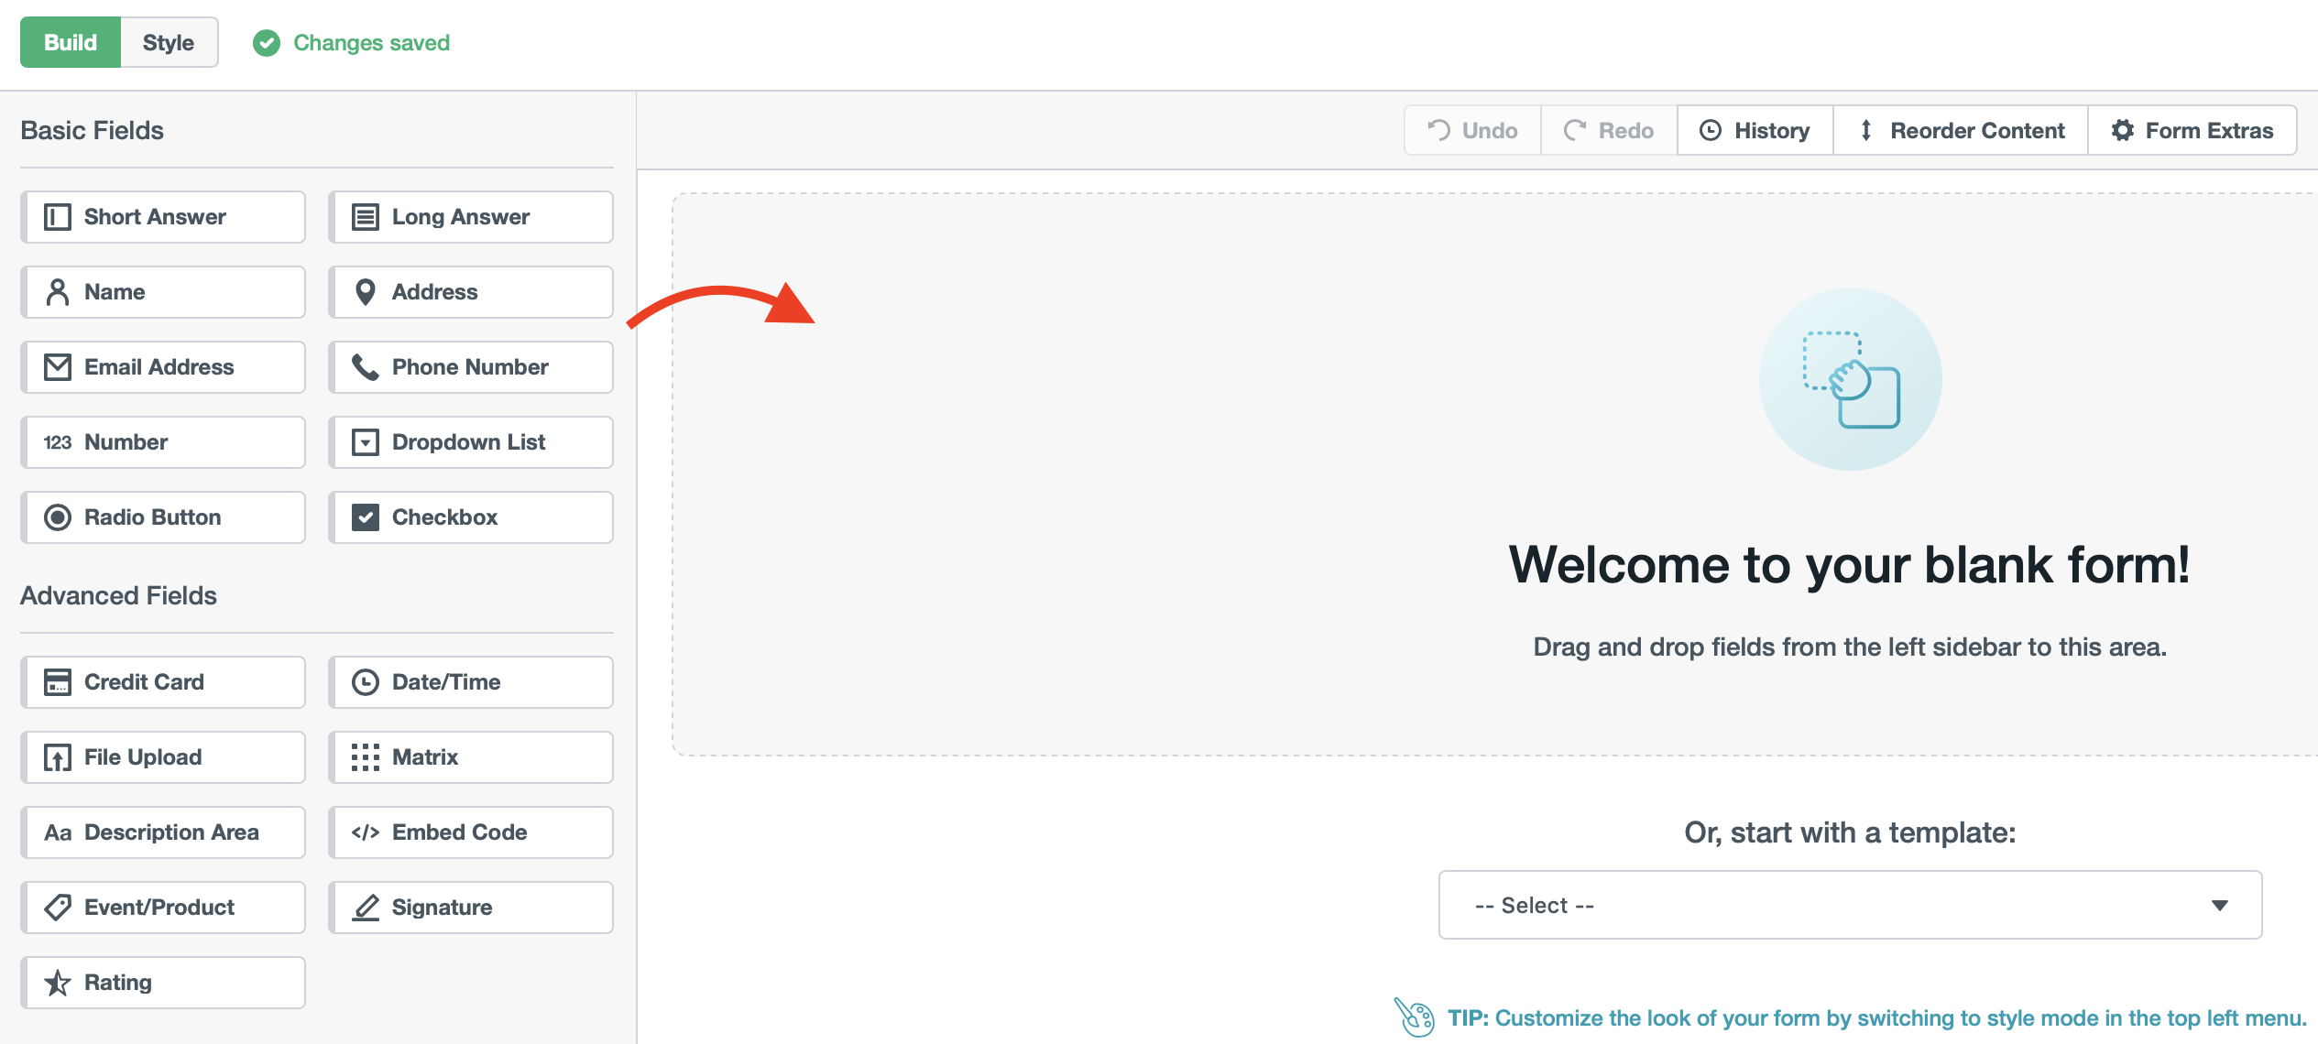Image resolution: width=2318 pixels, height=1044 pixels.
Task: Select the Radio Button field
Action: point(163,517)
